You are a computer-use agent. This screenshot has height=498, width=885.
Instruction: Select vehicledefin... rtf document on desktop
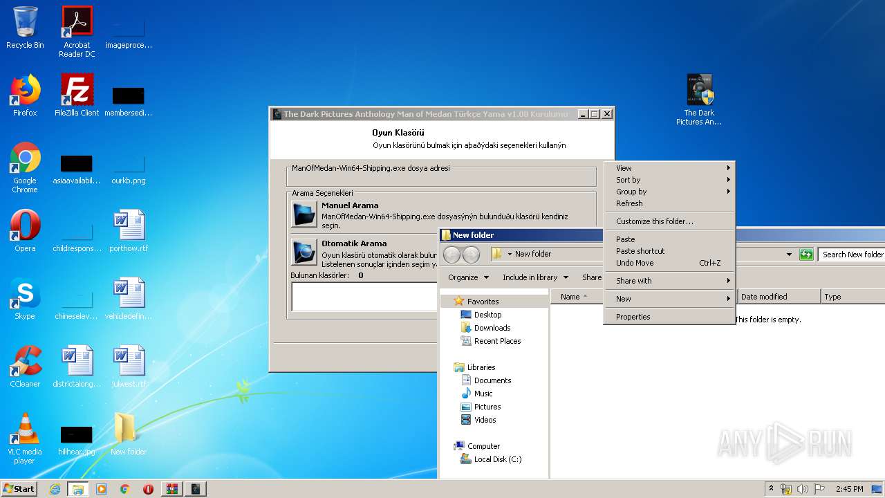click(129, 299)
